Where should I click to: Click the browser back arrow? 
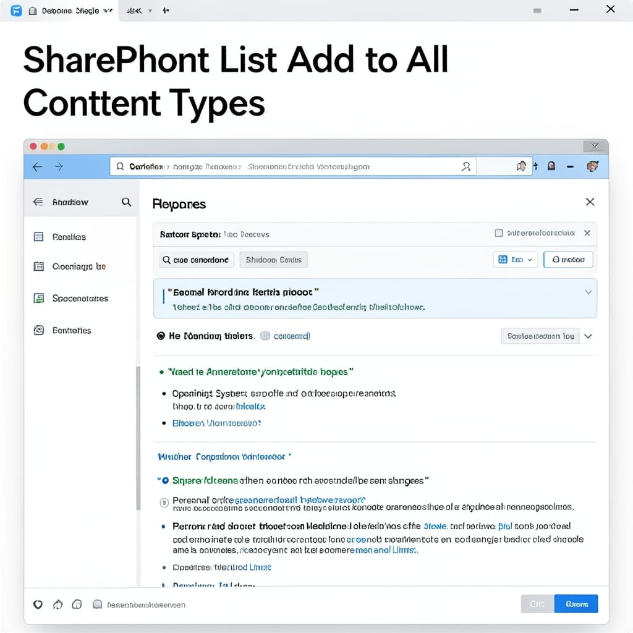38,167
